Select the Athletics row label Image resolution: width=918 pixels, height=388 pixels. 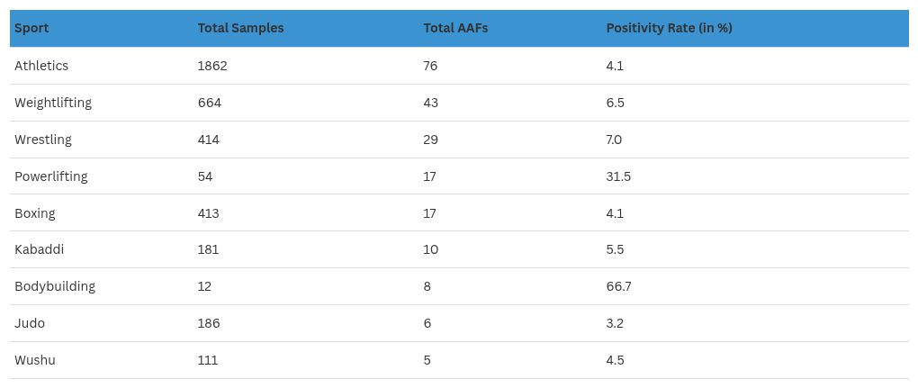pyautogui.click(x=41, y=66)
